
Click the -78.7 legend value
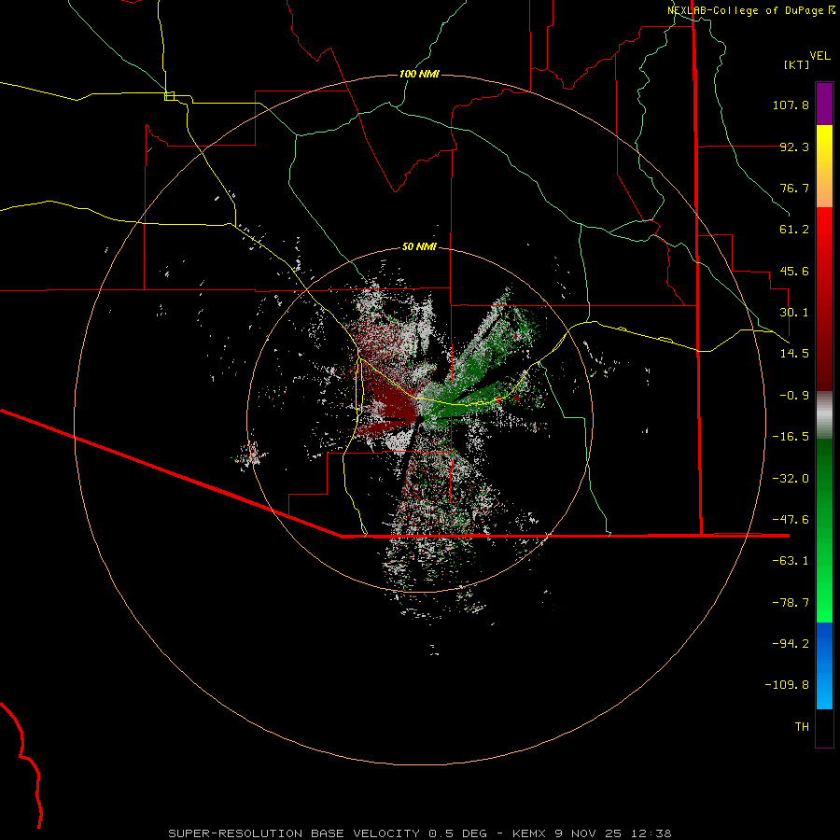(x=791, y=603)
